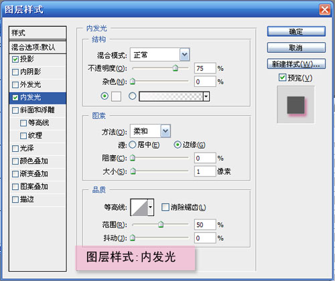The width and height of the screenshot is (335, 281).
Task: Click the 取消 button
Action: (x=296, y=48)
